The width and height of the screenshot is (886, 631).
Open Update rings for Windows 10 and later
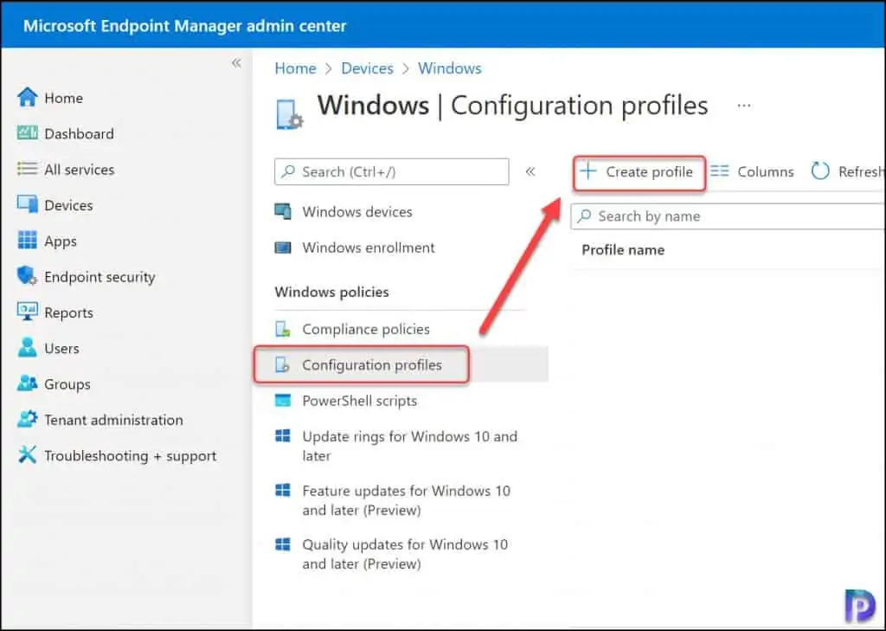coord(409,446)
